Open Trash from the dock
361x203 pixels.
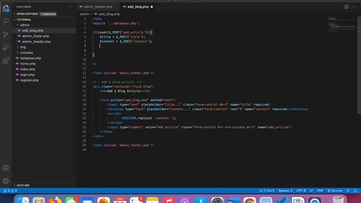pos(338,200)
